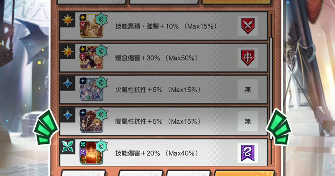Select the 爆發傷害+30% (Max50%) row
The image size is (335, 176).
(163, 58)
